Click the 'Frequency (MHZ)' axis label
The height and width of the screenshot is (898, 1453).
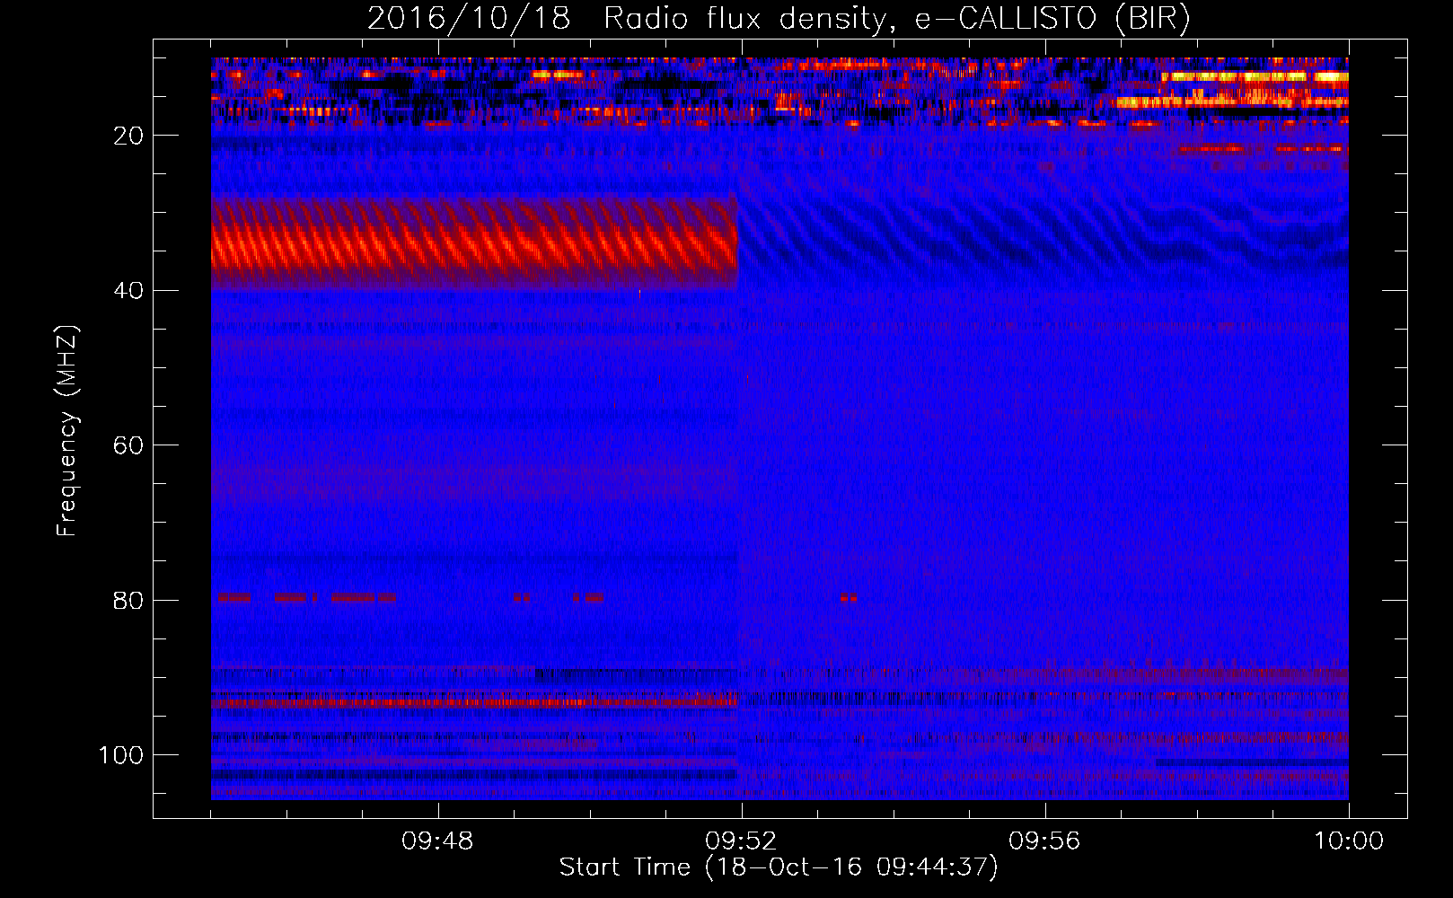coord(67,431)
